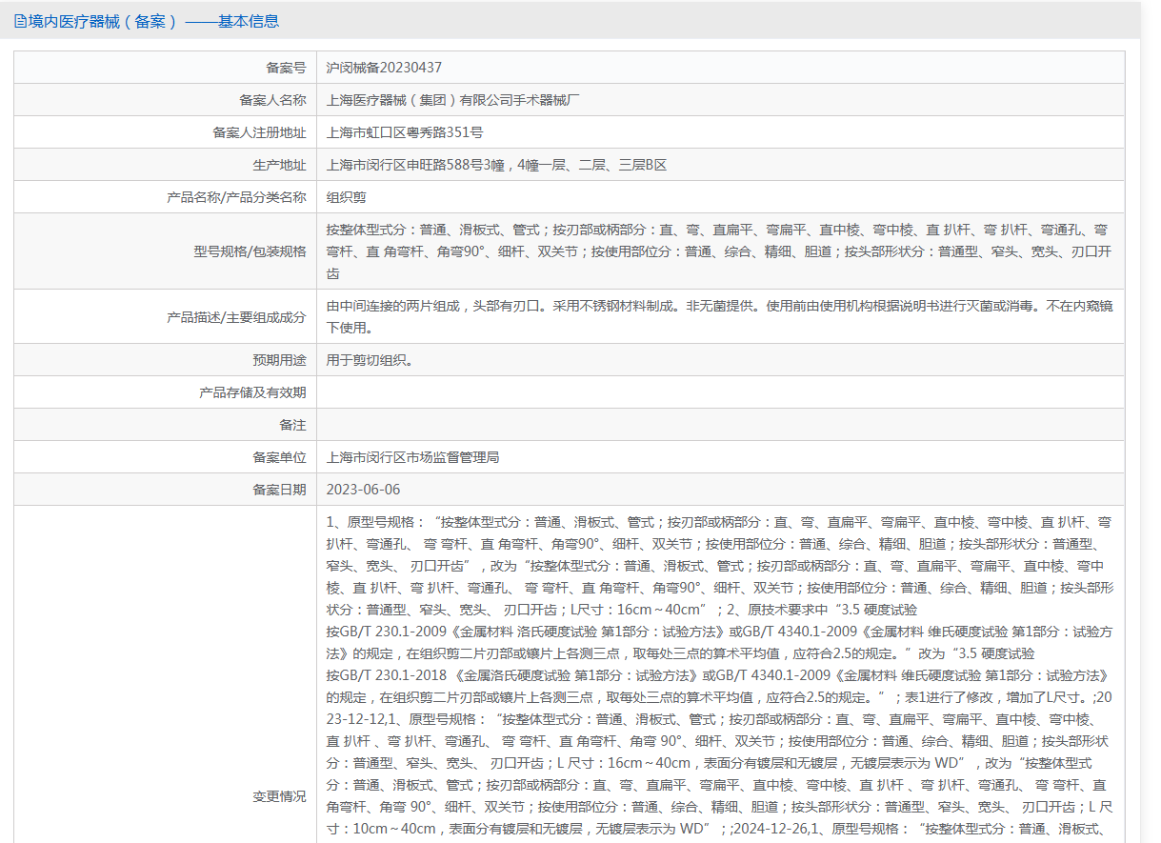1161x843 pixels.
Task: Click the document icon beside 境内医疗器械 header
Action: (20, 21)
